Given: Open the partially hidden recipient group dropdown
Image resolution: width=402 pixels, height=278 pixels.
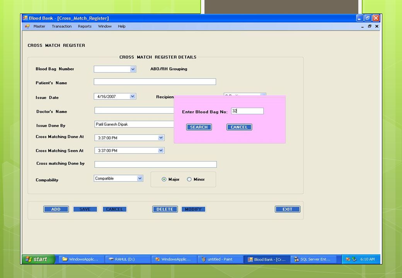Looking at the screenshot, I should coord(263,95).
